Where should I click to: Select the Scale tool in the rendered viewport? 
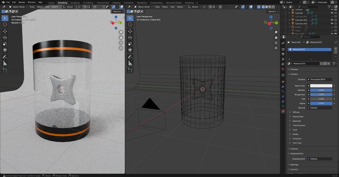click(x=5, y=44)
